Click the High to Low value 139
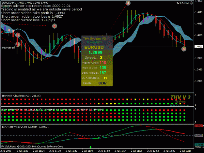The height and width of the screenshot is (153, 204). point(103,68)
